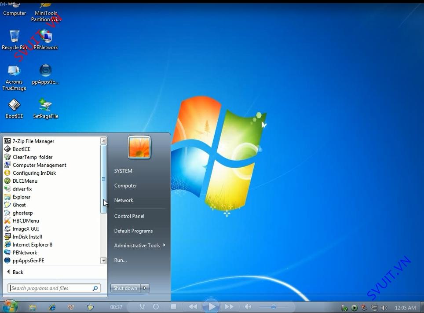The height and width of the screenshot is (313, 424).
Task: Toggle media player shuffle button
Action: tap(142, 306)
